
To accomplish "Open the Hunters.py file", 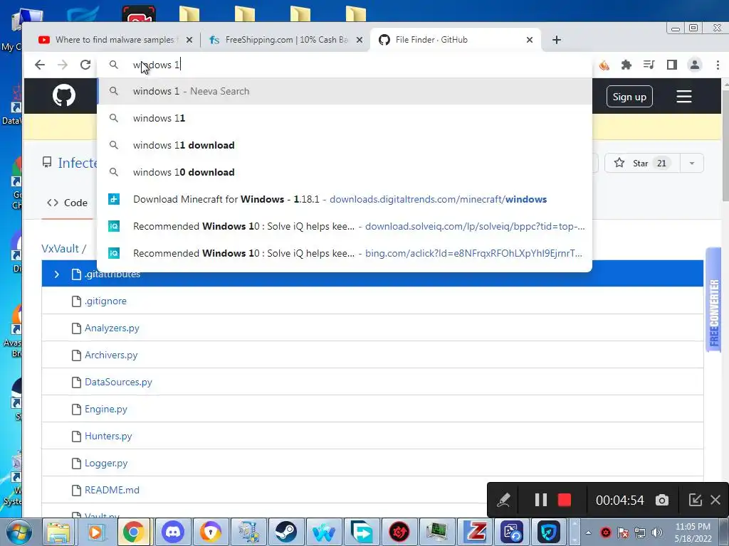I will point(108,436).
